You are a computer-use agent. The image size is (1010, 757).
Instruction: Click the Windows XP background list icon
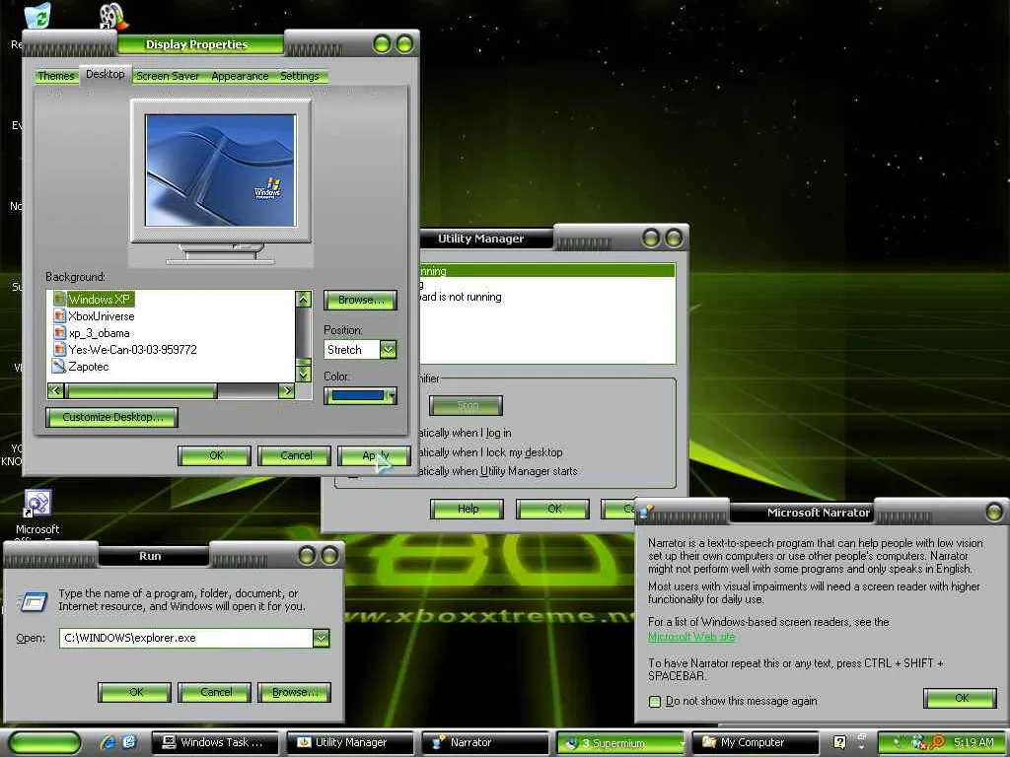point(59,299)
